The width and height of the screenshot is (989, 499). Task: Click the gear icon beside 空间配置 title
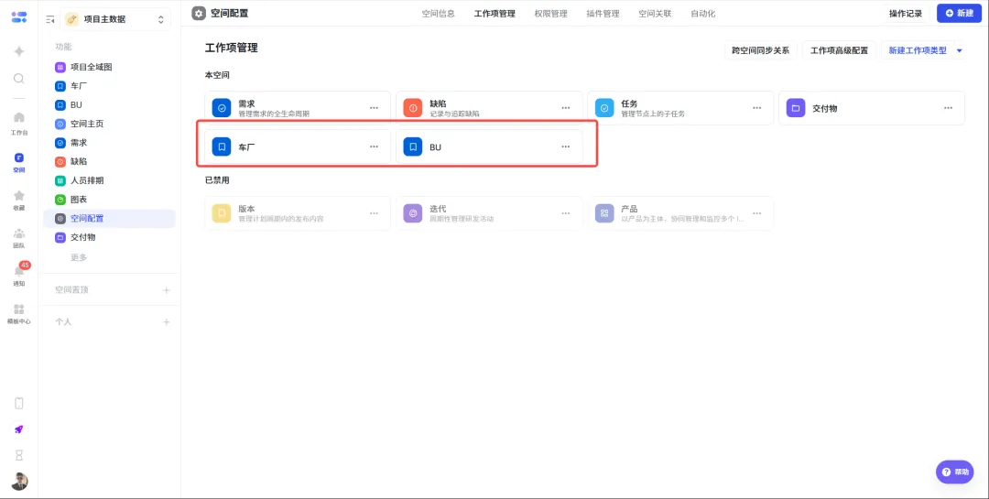(199, 13)
